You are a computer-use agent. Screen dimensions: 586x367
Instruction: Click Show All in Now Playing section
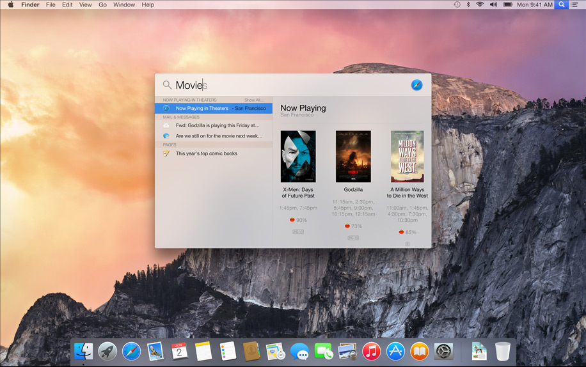click(x=253, y=100)
